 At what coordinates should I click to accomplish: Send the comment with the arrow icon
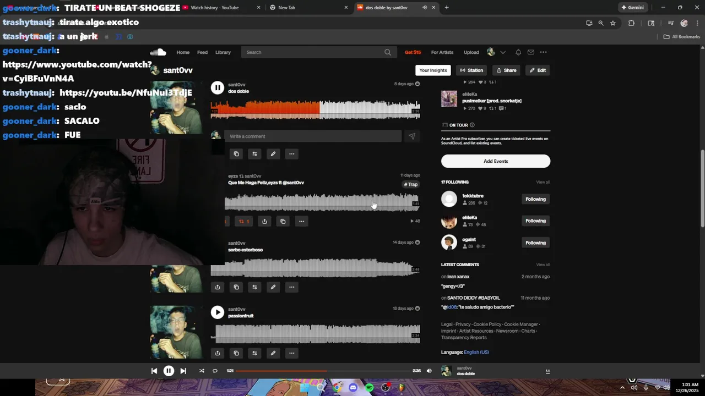[x=412, y=136]
